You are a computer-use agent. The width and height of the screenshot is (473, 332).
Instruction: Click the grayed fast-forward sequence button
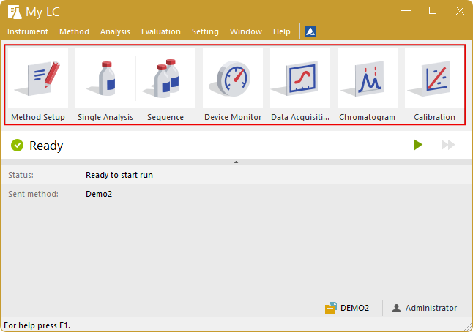pyautogui.click(x=448, y=145)
